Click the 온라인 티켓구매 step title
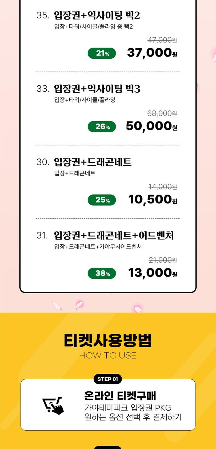The width and height of the screenshot is (216, 449). [120, 396]
